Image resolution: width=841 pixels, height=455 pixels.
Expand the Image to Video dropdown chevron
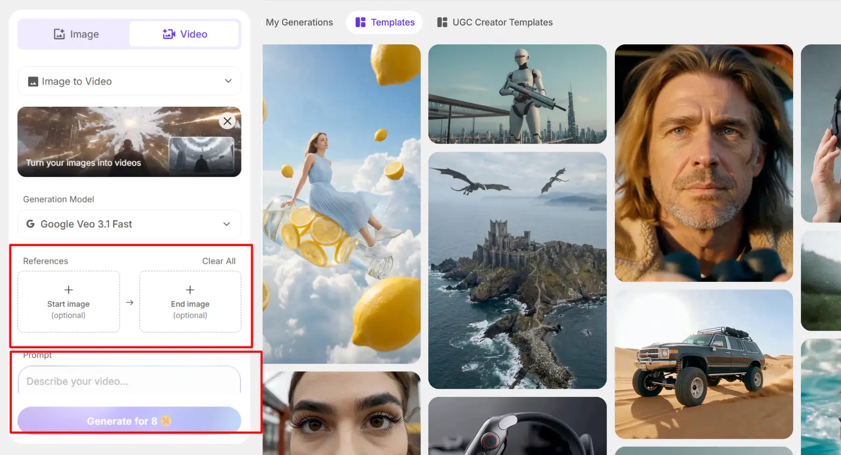(228, 81)
